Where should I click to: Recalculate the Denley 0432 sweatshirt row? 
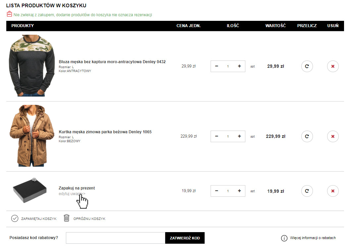tap(307, 66)
